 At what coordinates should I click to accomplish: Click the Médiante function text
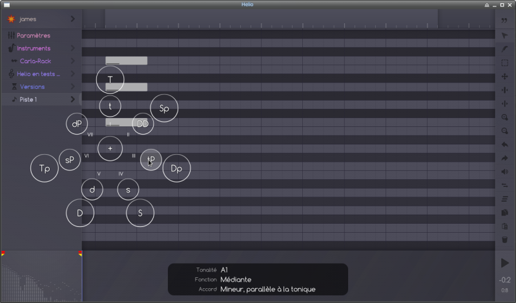click(x=236, y=280)
